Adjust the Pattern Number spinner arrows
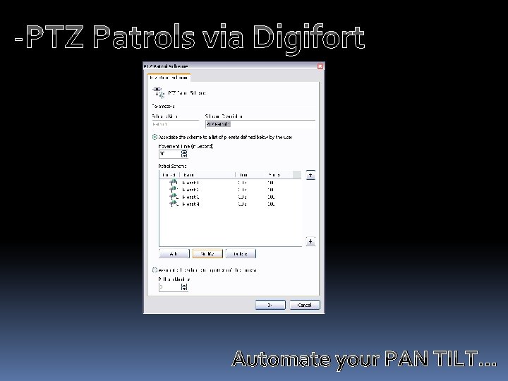The height and width of the screenshot is (381, 508). [184, 286]
